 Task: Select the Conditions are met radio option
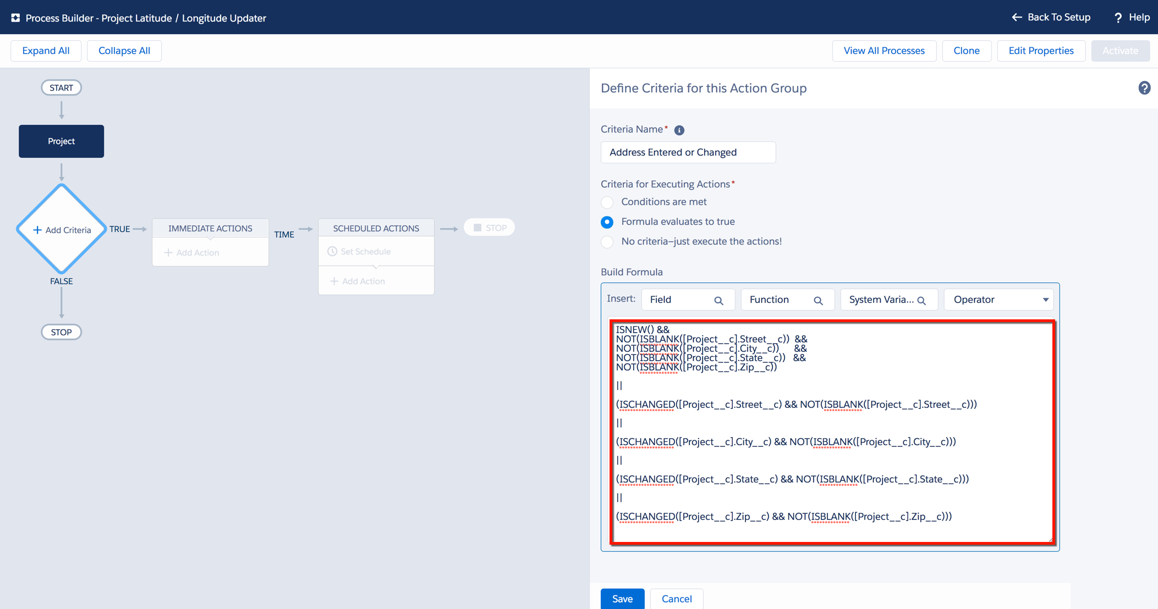pos(607,202)
